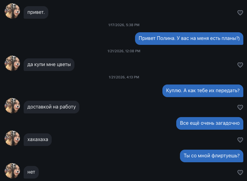Select the "доставкой на работу" message bubble
The width and height of the screenshot is (247, 181).
pos(51,107)
